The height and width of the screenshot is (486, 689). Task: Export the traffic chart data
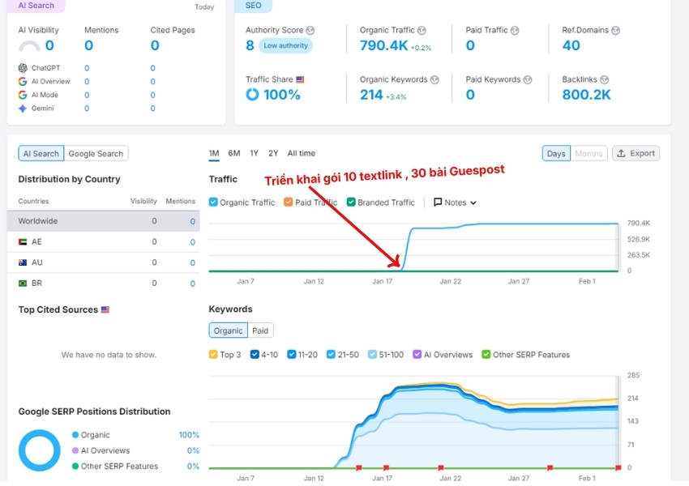[x=636, y=153]
